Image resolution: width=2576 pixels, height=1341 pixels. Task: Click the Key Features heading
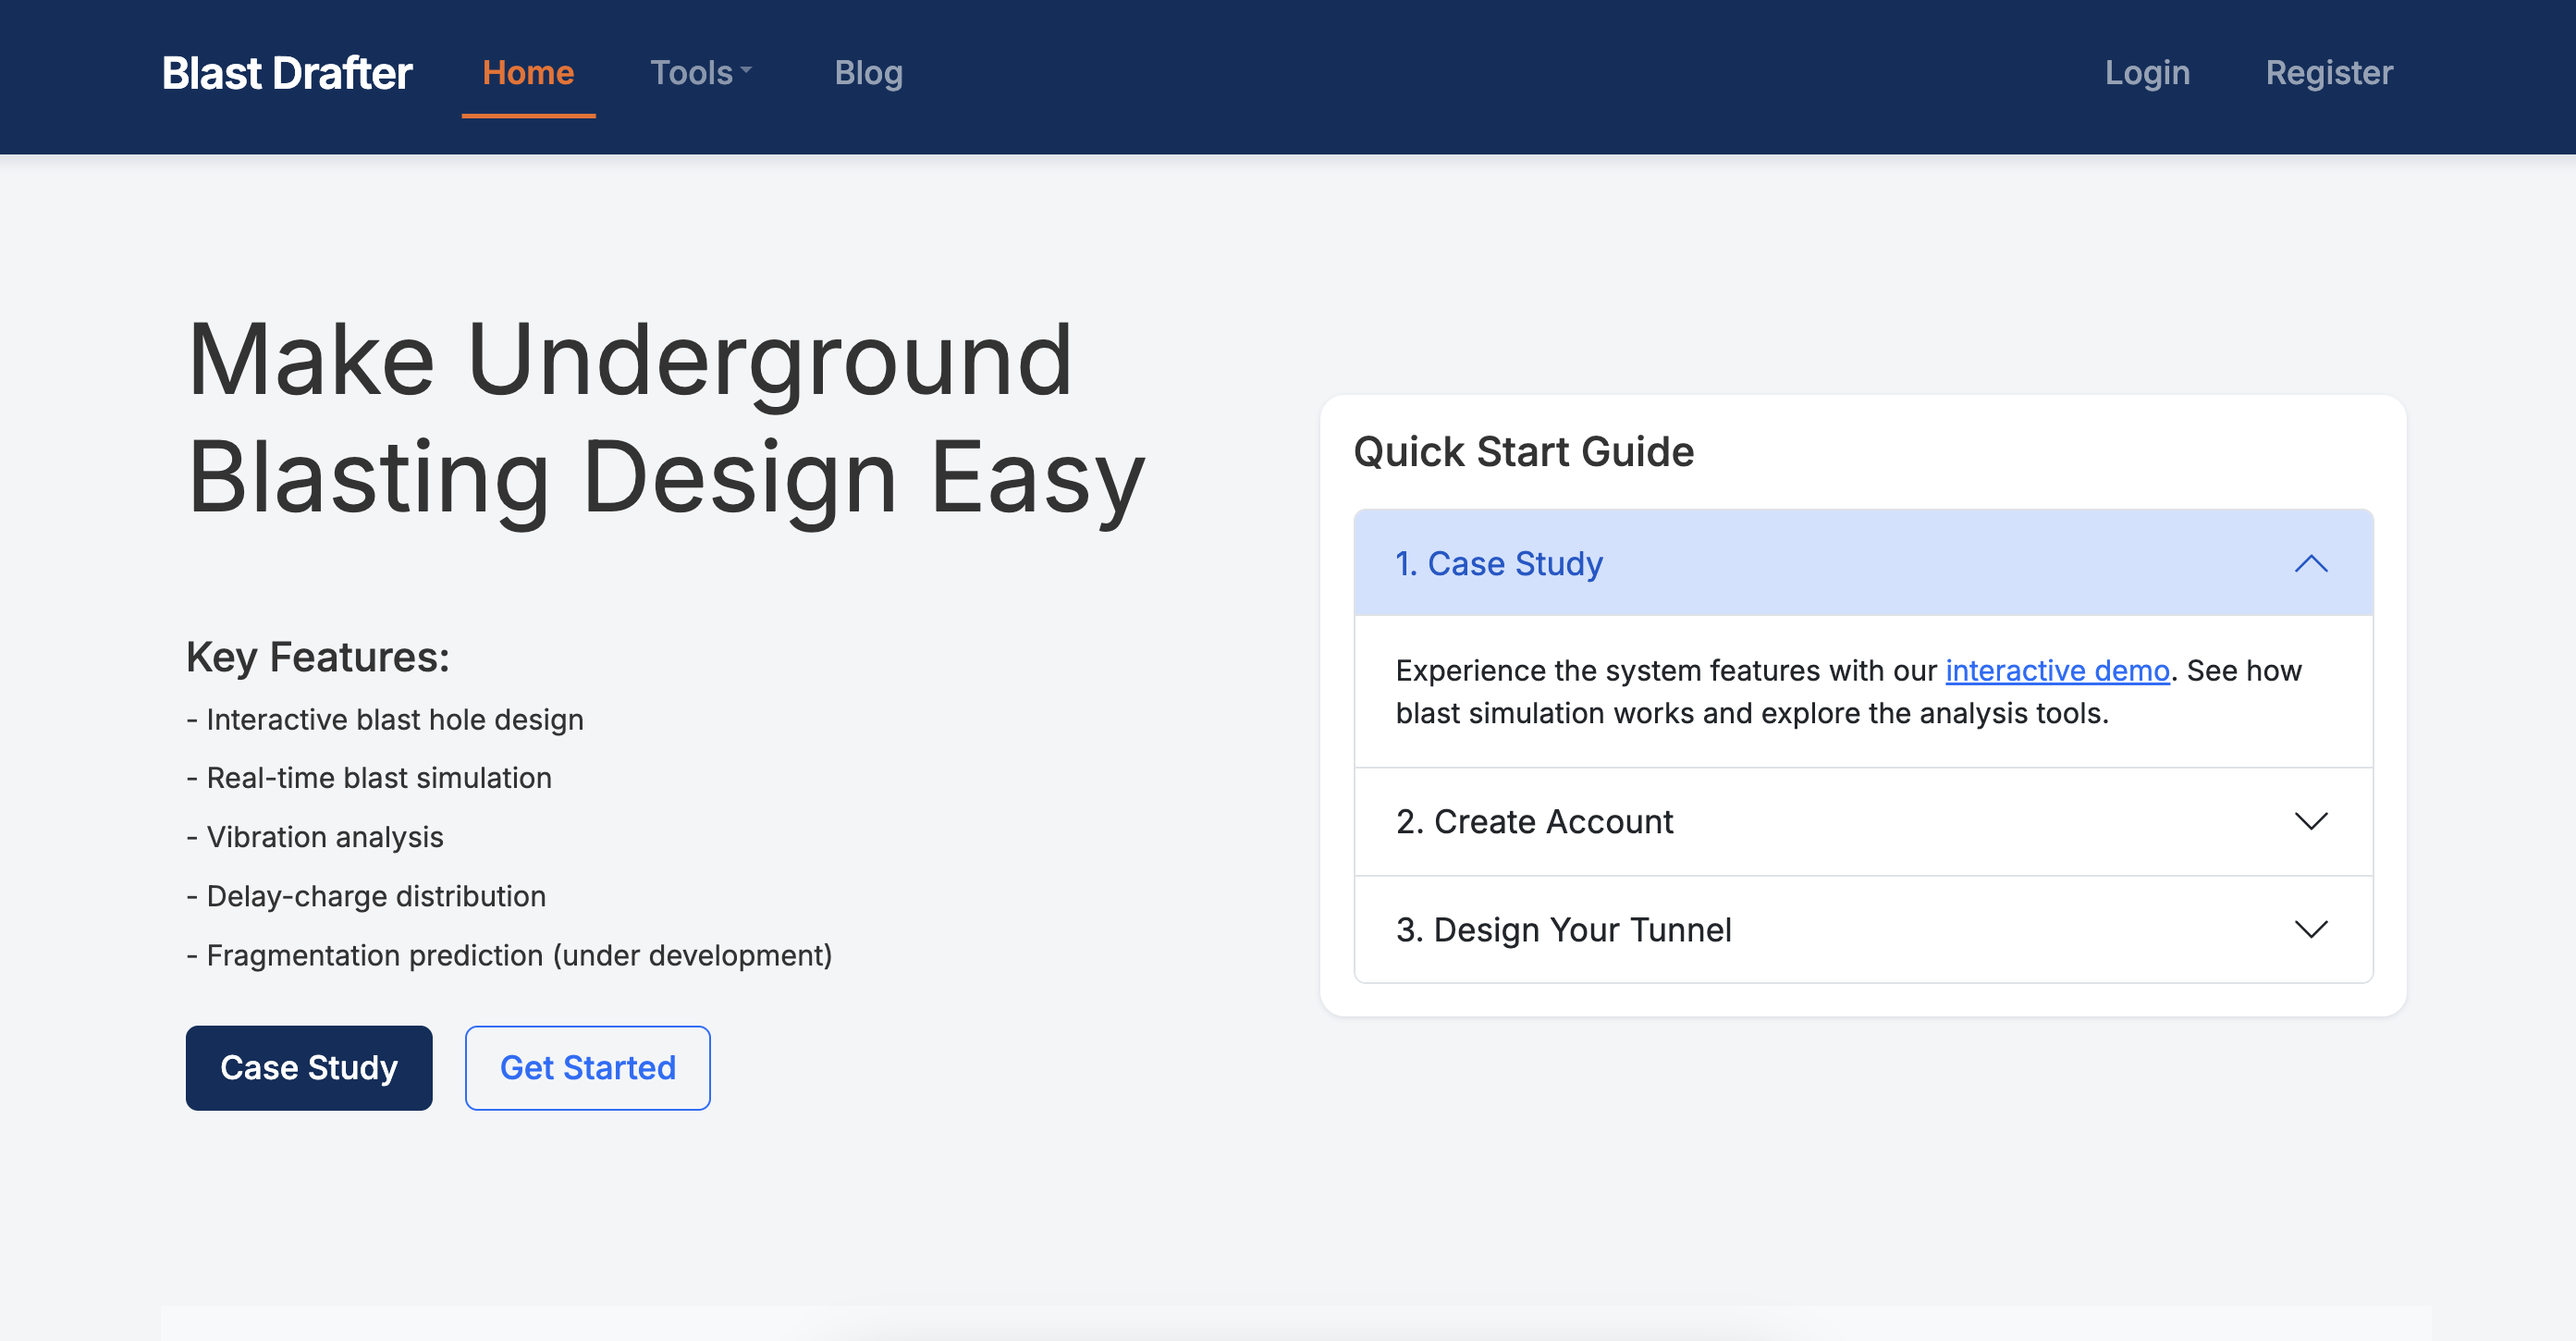[317, 657]
